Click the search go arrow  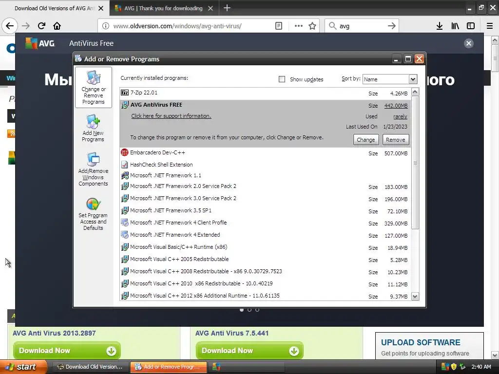392,26
